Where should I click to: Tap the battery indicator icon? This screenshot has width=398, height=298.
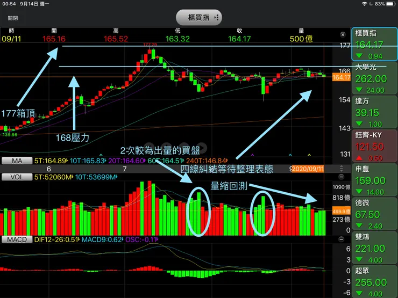tap(390, 4)
